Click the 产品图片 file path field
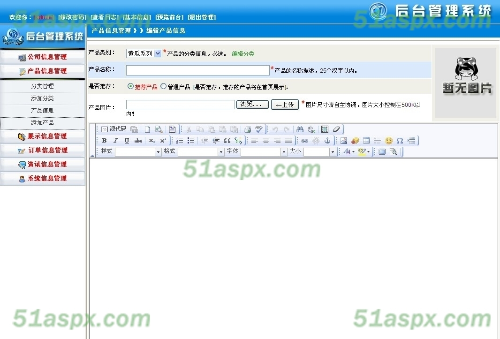The height and width of the screenshot is (339, 500). click(181, 105)
